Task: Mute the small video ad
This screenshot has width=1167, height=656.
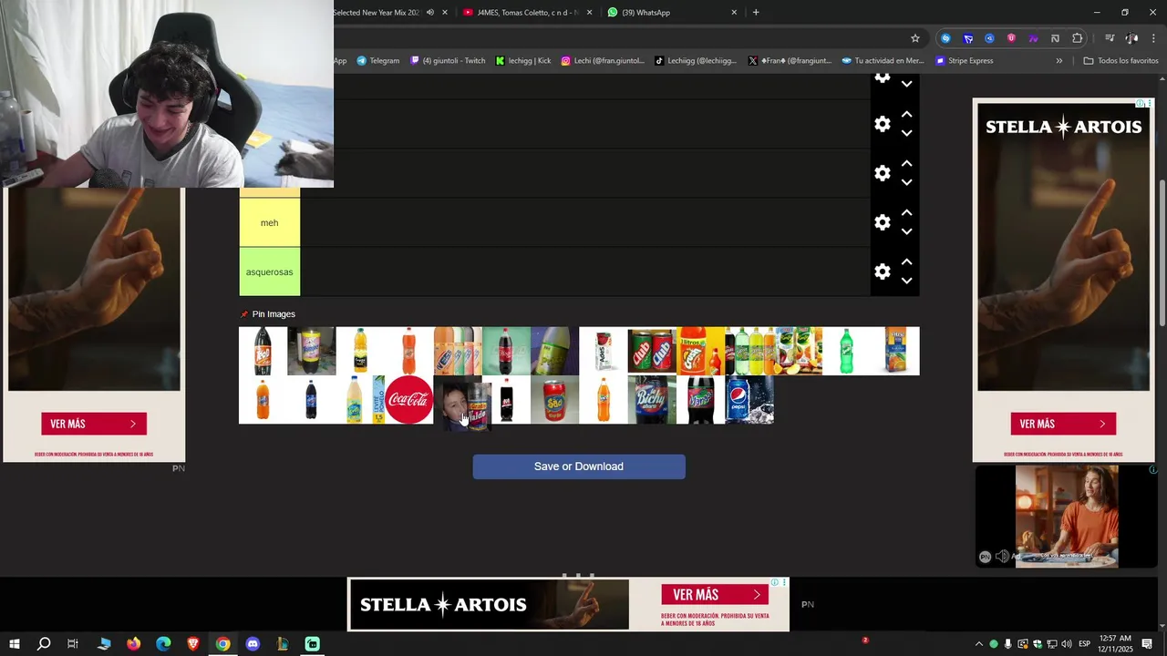Action: tap(1002, 557)
